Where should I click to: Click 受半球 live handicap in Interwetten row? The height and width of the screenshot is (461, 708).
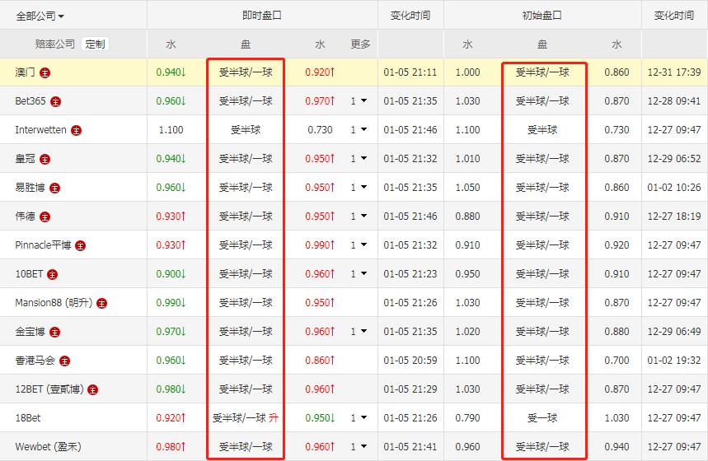pos(246,130)
